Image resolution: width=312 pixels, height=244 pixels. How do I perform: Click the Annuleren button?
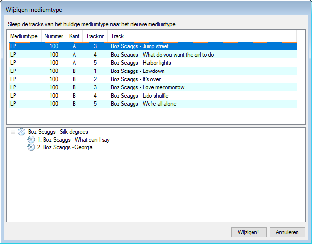tap(287, 232)
